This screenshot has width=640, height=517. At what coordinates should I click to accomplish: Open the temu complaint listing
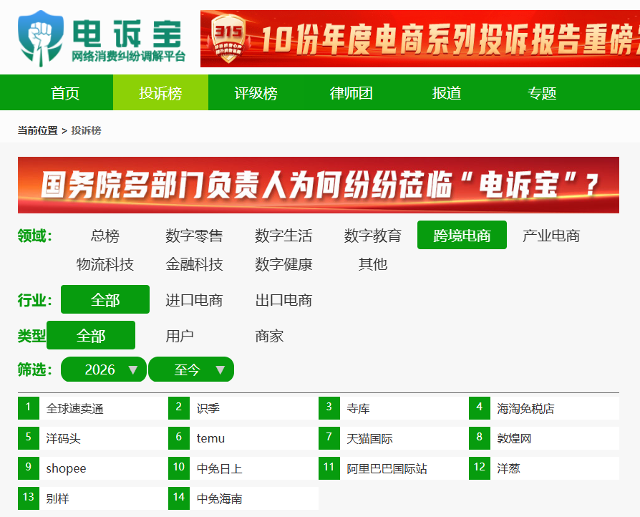pos(210,438)
